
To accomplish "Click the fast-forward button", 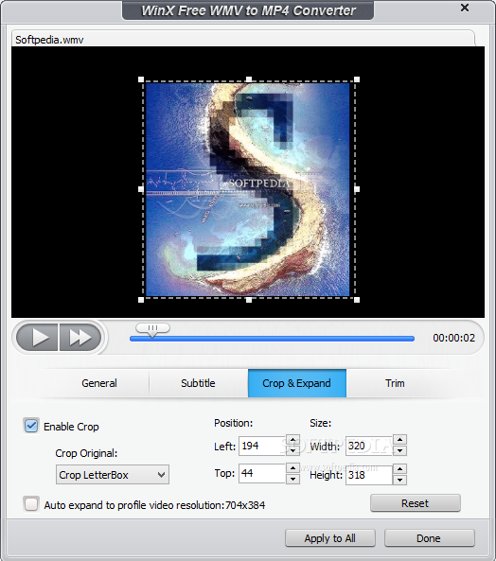I will [80, 337].
